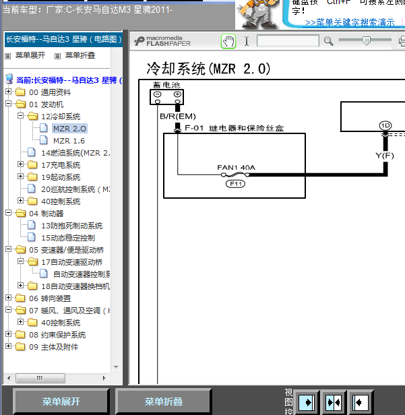
Task: Open 14燃油系统(MZR 2. document
Action: [x=75, y=153]
